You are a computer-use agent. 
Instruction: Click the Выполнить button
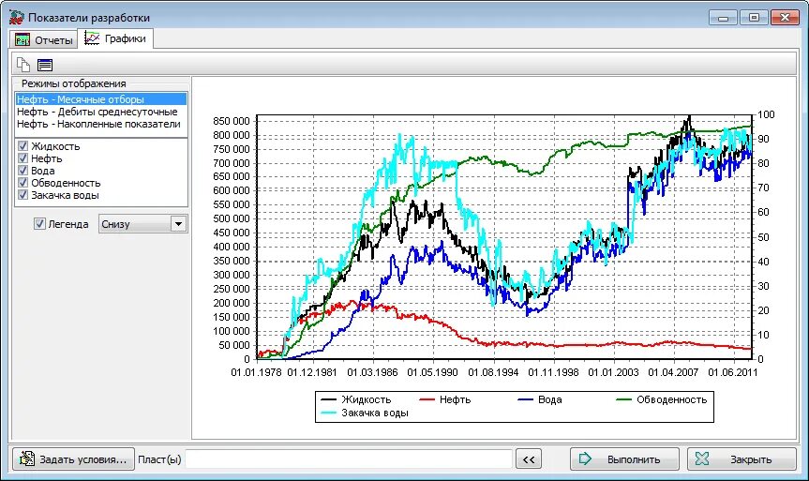tap(624, 458)
